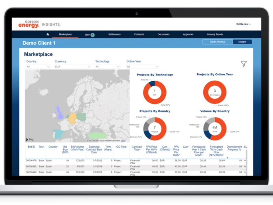Open the filter funnel icon

243,64
